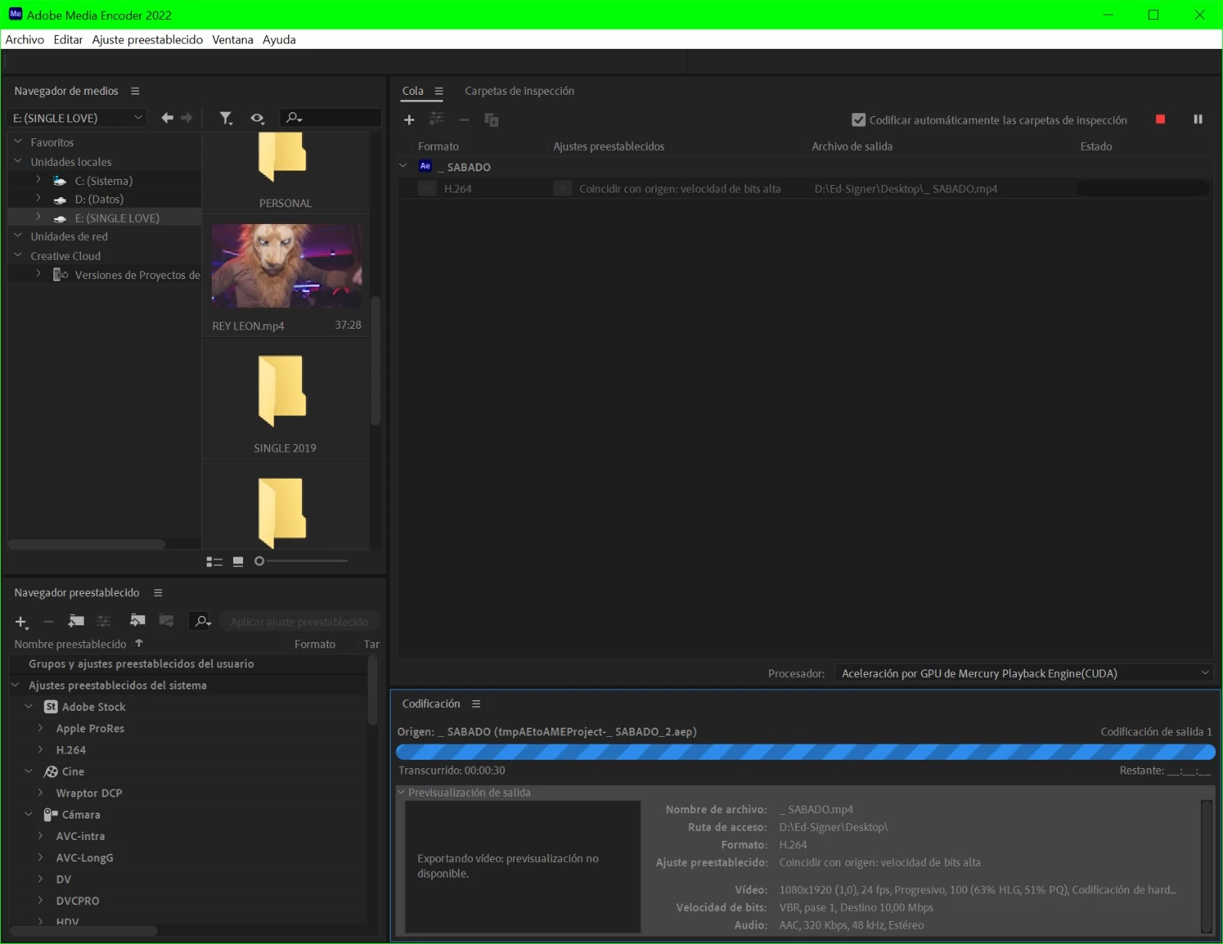Switch media browser to thumbnail view
Image resolution: width=1223 pixels, height=944 pixels.
click(x=238, y=562)
